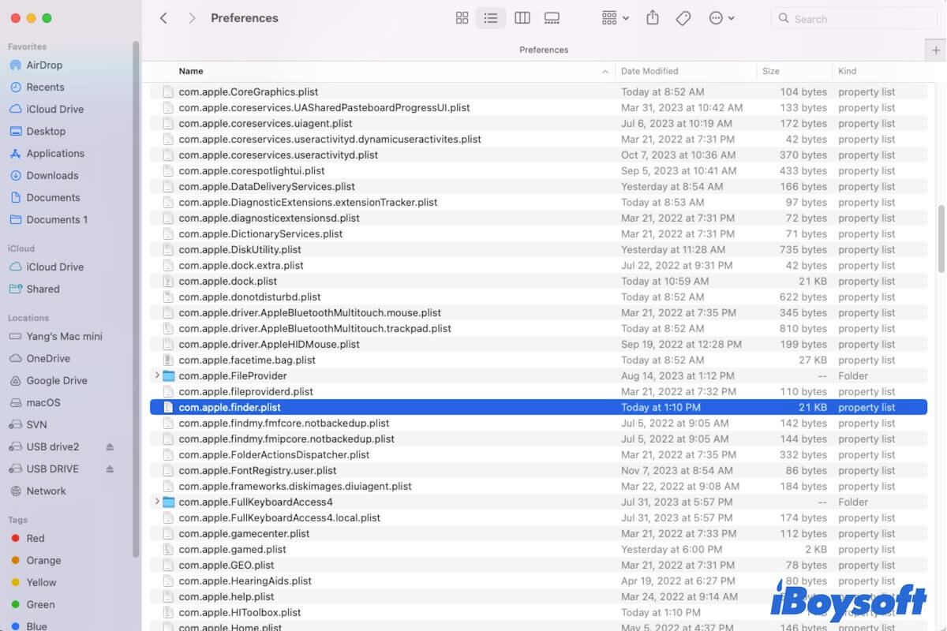Expand the com.apple.FullKeyboardAccess4 folder
This screenshot has height=631, width=947.
(x=157, y=502)
